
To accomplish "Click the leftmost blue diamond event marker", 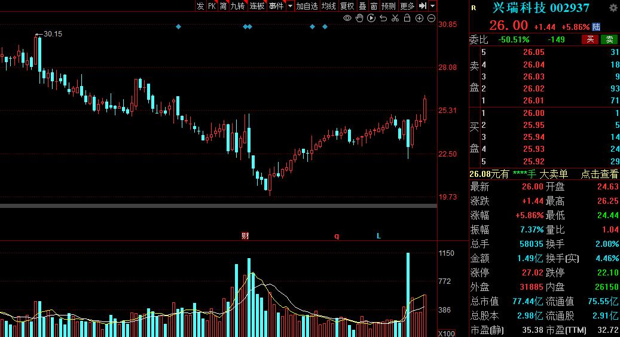I will pos(178,26).
